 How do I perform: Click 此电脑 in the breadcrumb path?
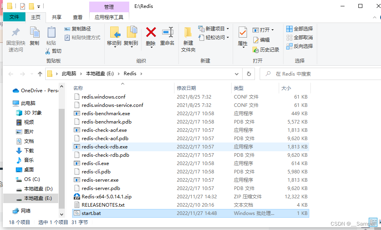[x=69, y=74]
